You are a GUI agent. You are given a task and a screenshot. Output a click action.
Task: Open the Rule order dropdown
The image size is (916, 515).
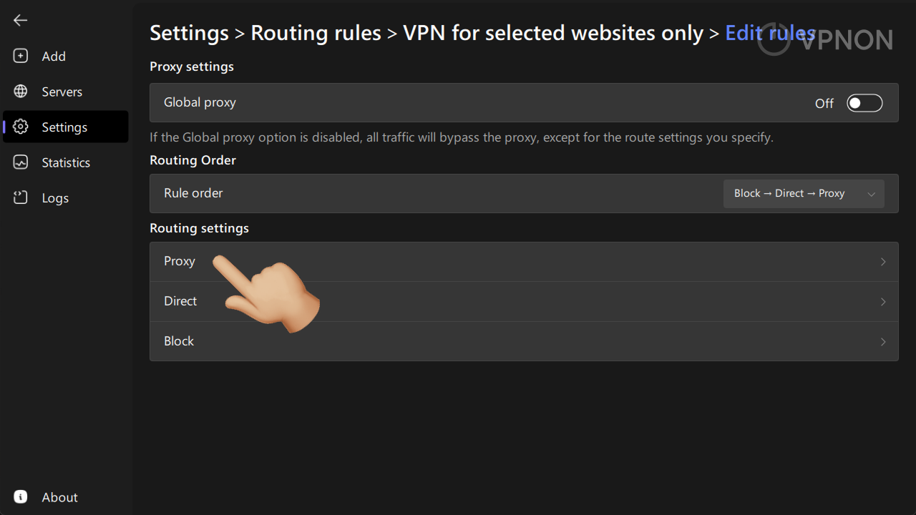(x=803, y=193)
